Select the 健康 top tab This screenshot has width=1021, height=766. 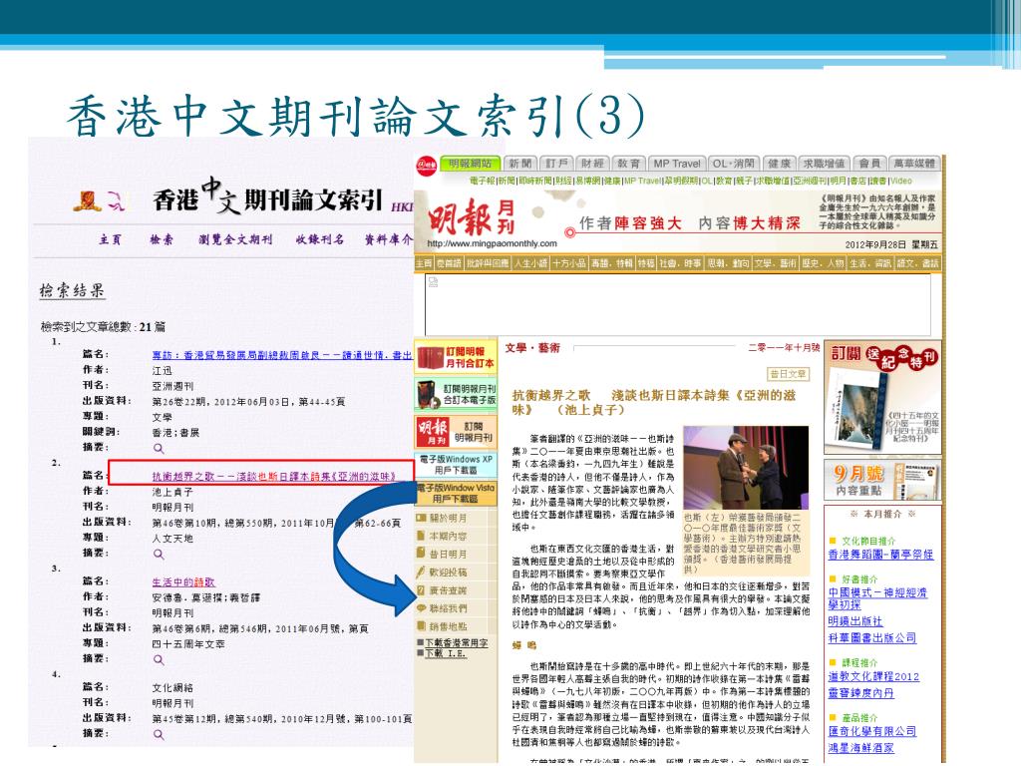tap(780, 164)
